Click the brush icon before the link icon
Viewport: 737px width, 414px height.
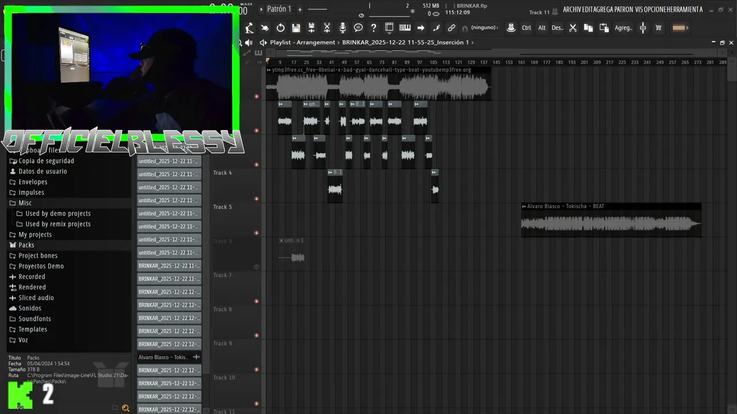[x=436, y=28]
